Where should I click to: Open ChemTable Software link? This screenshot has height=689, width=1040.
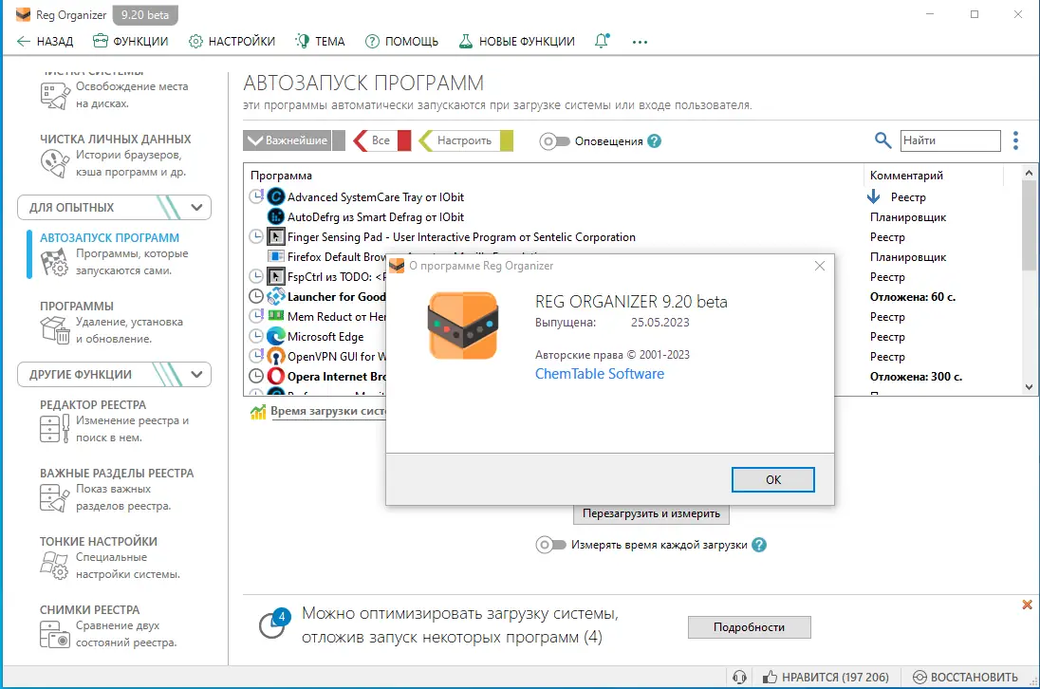600,374
